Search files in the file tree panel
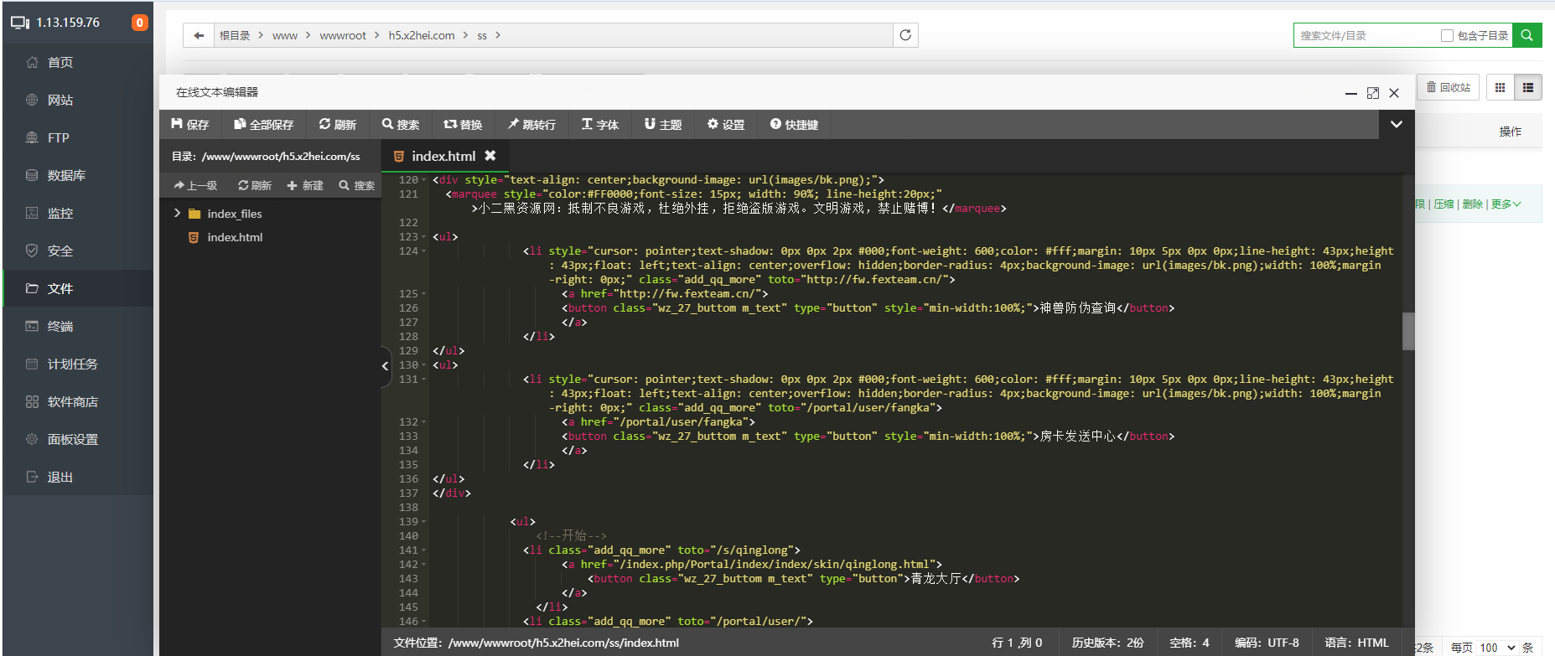Screen dimensions: 1555x656 (357, 186)
